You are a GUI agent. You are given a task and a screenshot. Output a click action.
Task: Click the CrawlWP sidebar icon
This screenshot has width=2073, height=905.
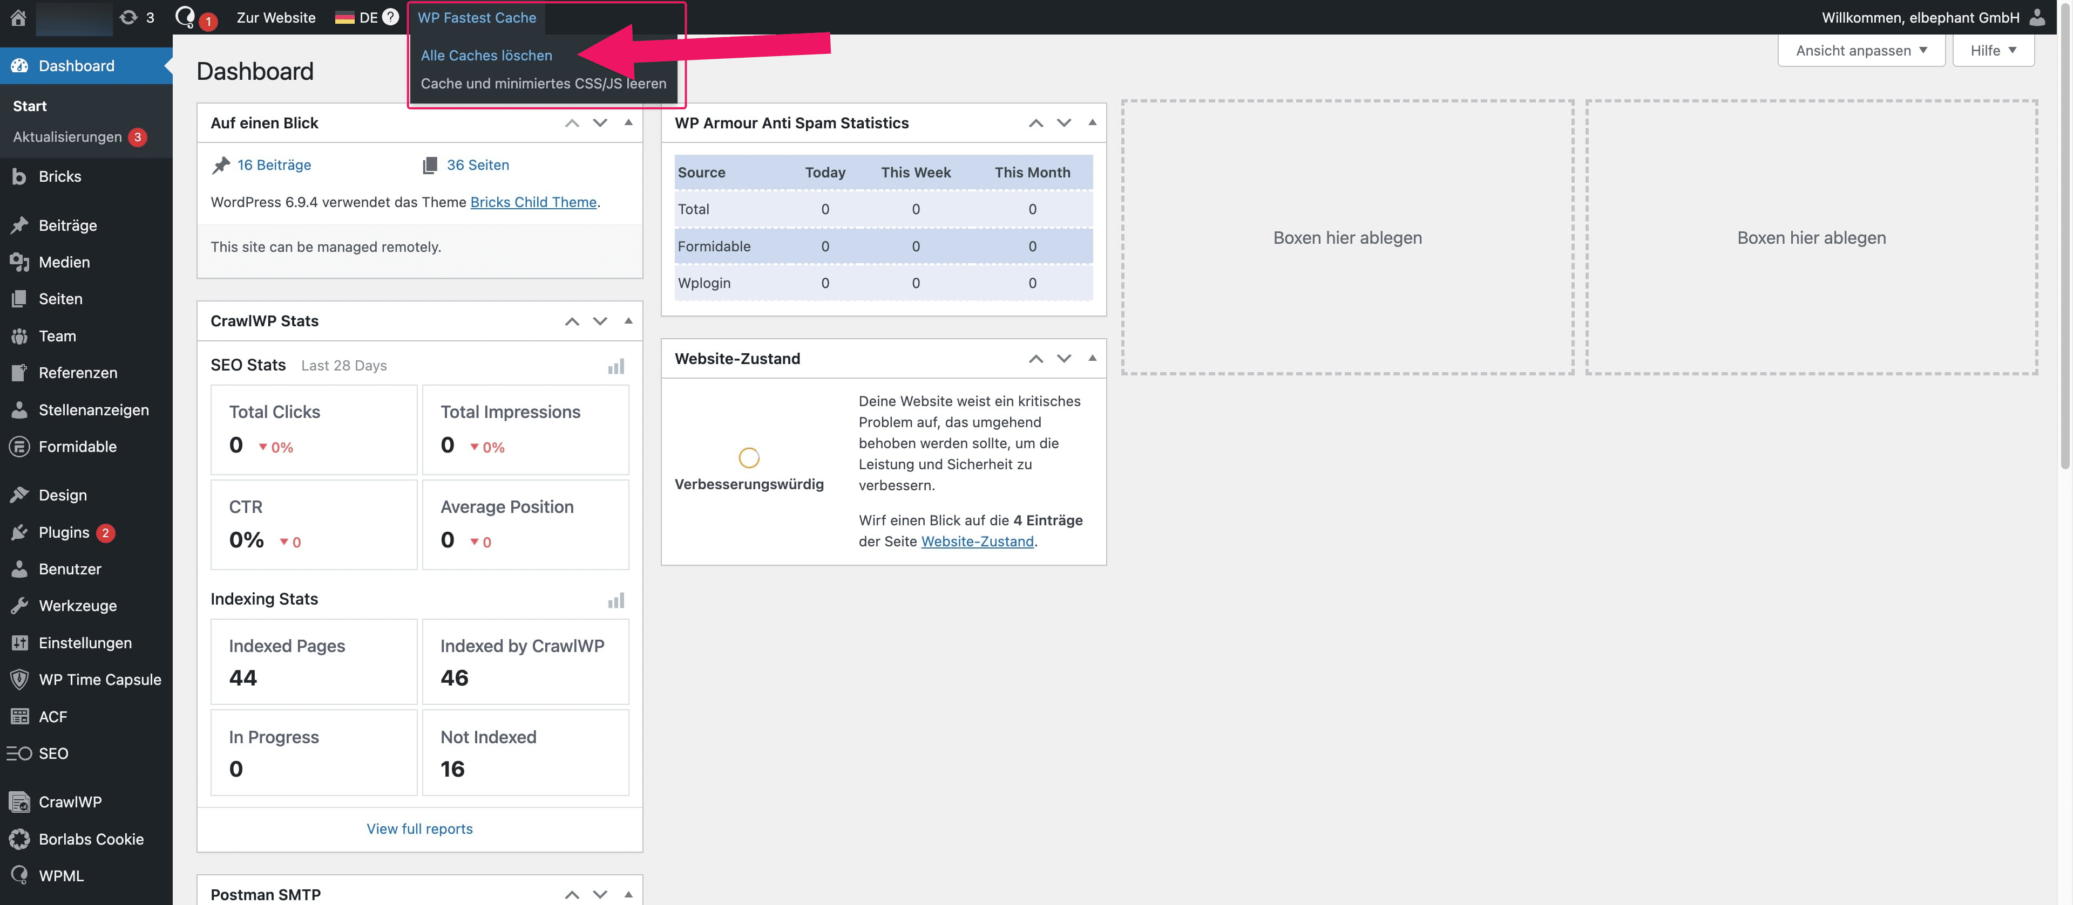coord(19,801)
